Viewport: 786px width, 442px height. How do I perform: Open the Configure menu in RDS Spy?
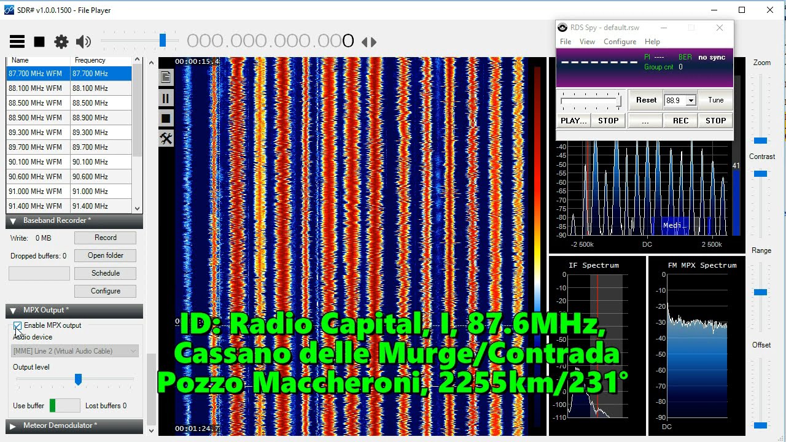pyautogui.click(x=620, y=42)
